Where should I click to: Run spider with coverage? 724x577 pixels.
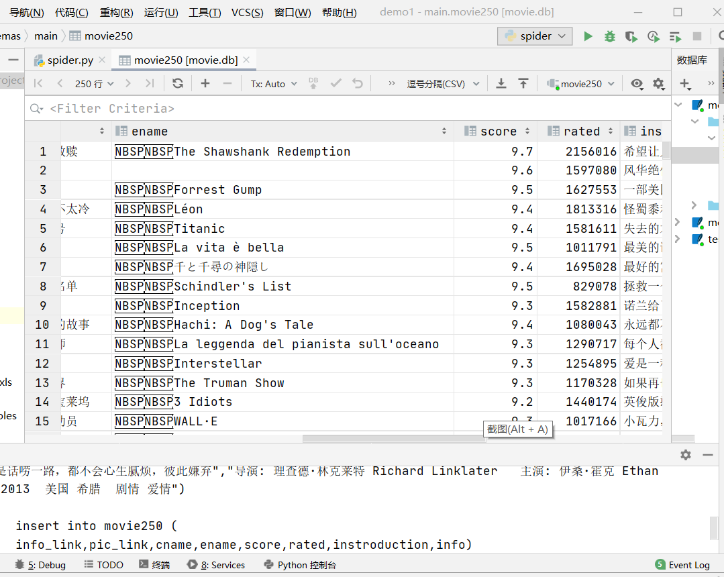631,36
